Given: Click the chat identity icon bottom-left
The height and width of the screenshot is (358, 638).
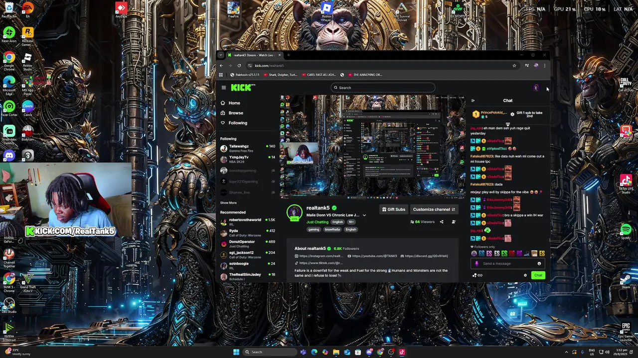Looking at the screenshot, I should click(475, 275).
